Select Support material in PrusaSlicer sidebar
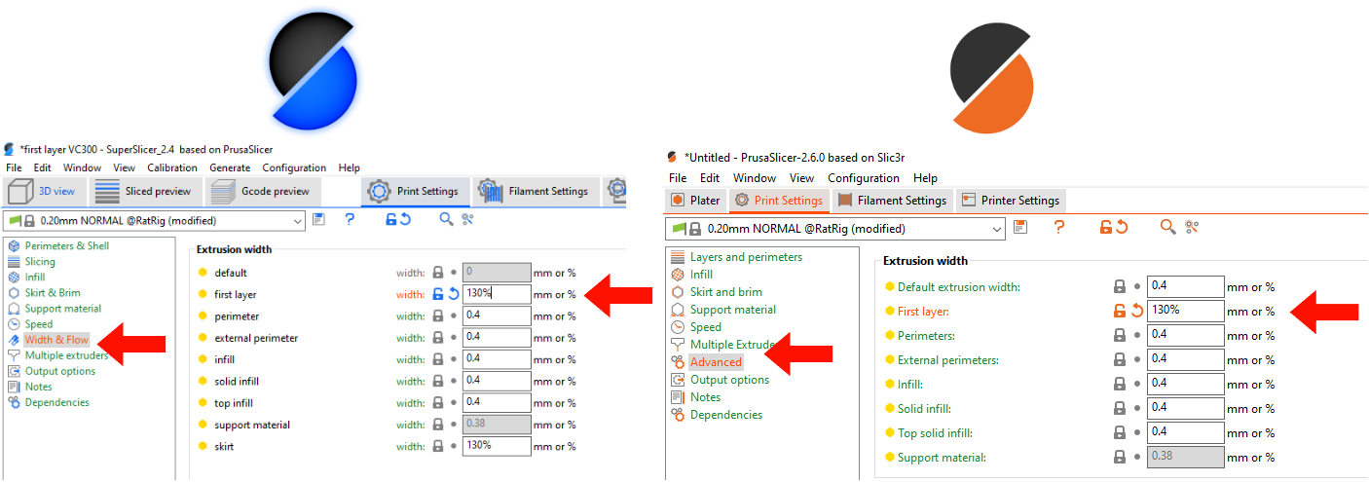Viewport: 1369px width, 482px height. (x=733, y=310)
